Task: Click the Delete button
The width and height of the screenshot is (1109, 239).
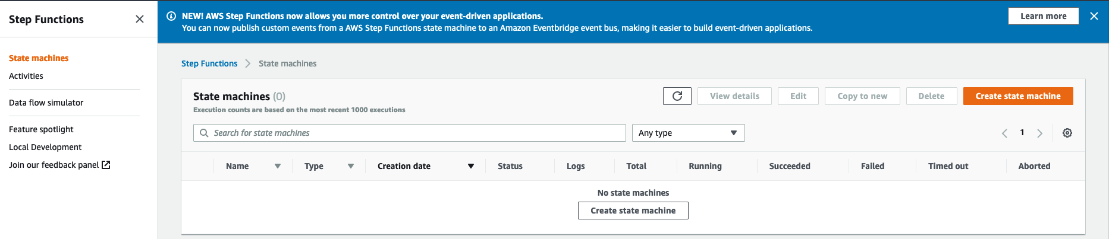Action: 931,96
